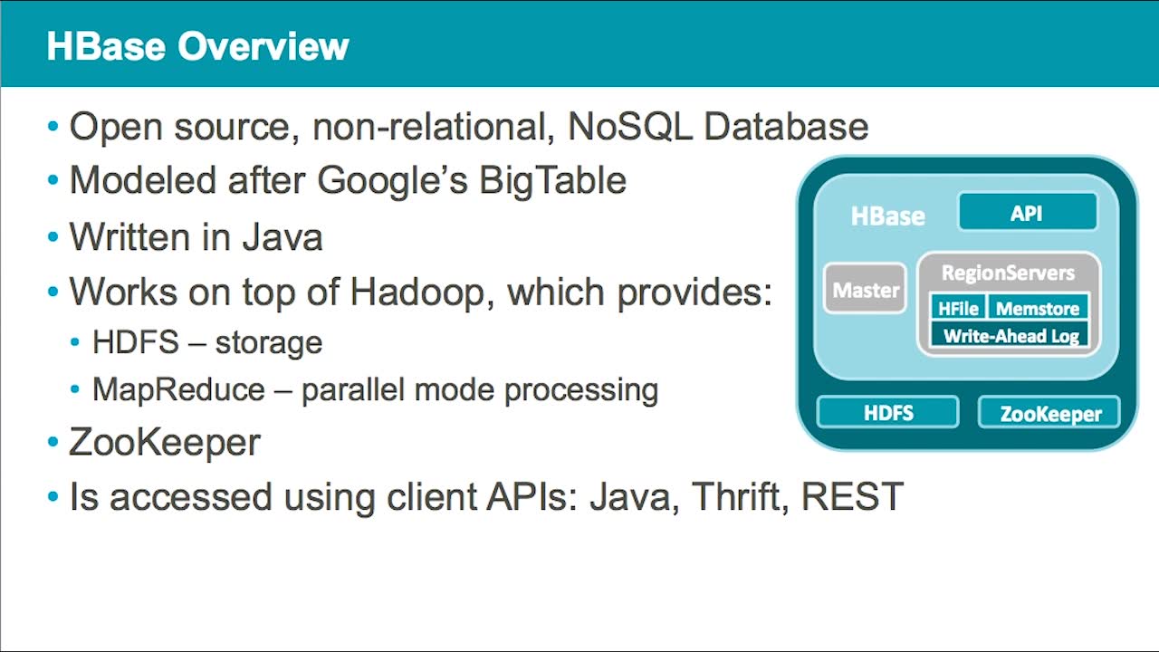Screen dimensions: 1159x652
Task: Select the Write-Ahead Log block
Action: pos(1011,336)
